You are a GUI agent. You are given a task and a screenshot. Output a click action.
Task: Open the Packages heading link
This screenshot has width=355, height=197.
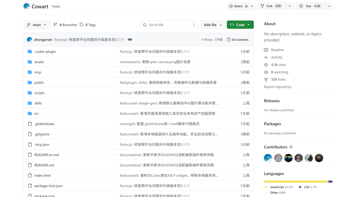point(272,124)
